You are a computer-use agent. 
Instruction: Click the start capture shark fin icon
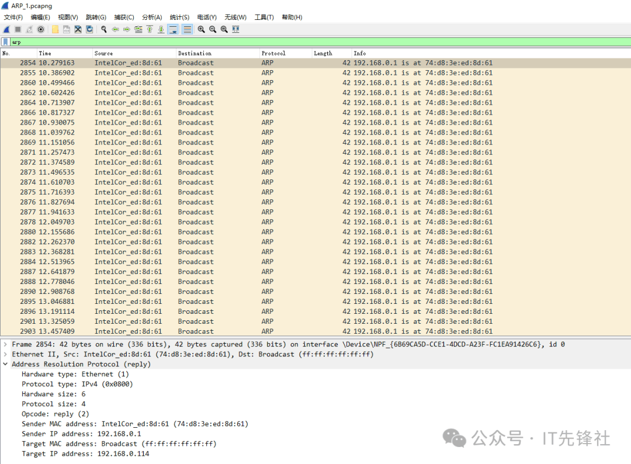(6, 29)
